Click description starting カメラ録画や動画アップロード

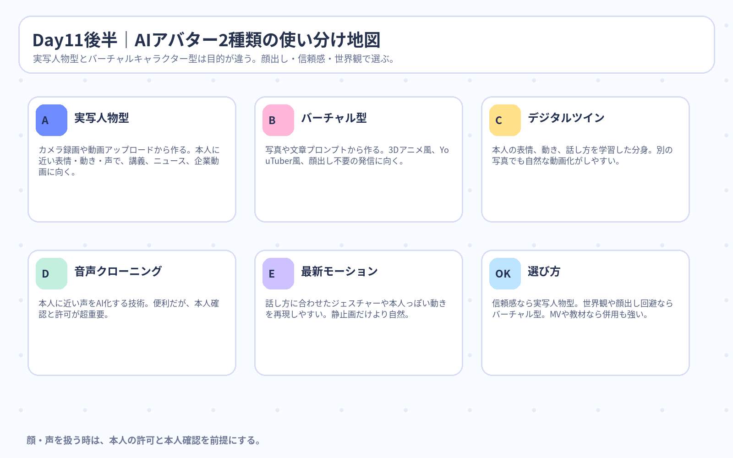[129, 161]
